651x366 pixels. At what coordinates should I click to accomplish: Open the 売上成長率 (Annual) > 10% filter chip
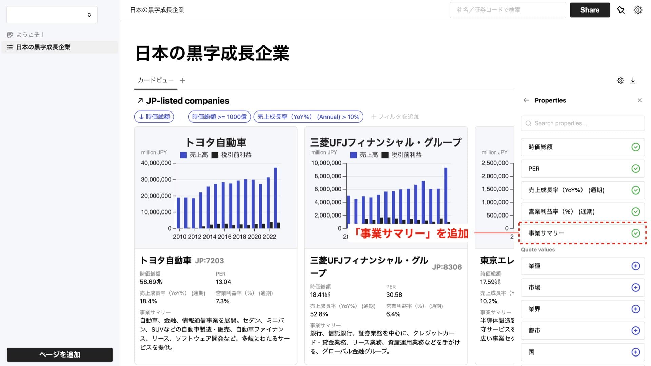(x=308, y=117)
